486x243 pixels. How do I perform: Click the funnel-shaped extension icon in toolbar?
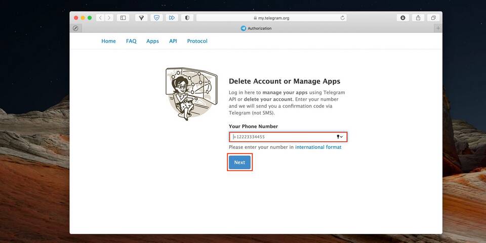tap(141, 18)
